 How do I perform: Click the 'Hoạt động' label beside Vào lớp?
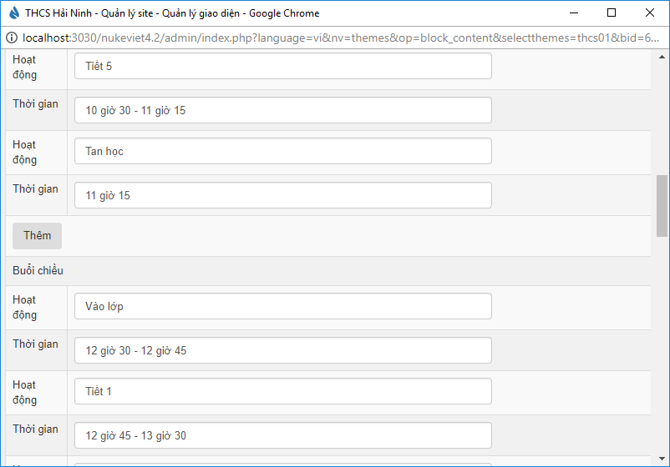25,308
